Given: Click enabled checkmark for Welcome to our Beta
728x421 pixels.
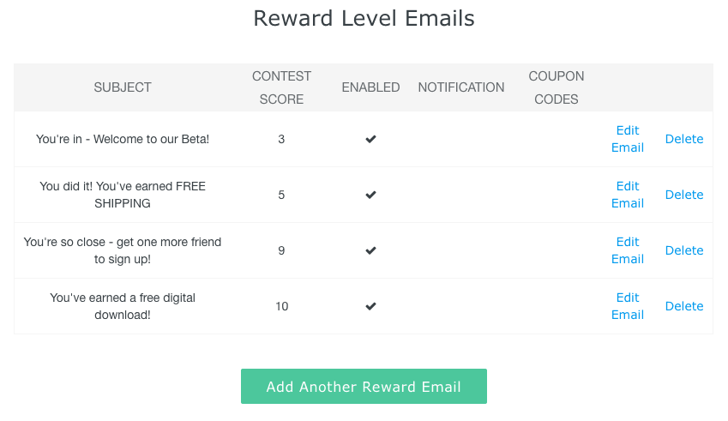Looking at the screenshot, I should [x=370, y=139].
